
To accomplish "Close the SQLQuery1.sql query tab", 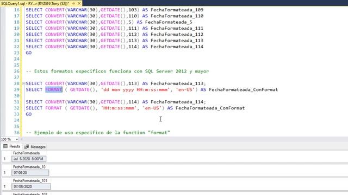I will pos(79,3).
